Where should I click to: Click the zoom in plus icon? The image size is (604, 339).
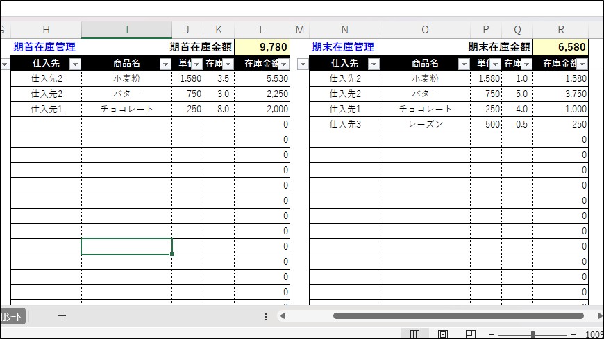click(x=573, y=334)
